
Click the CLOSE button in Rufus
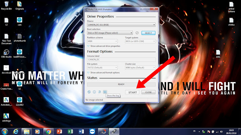(148, 92)
